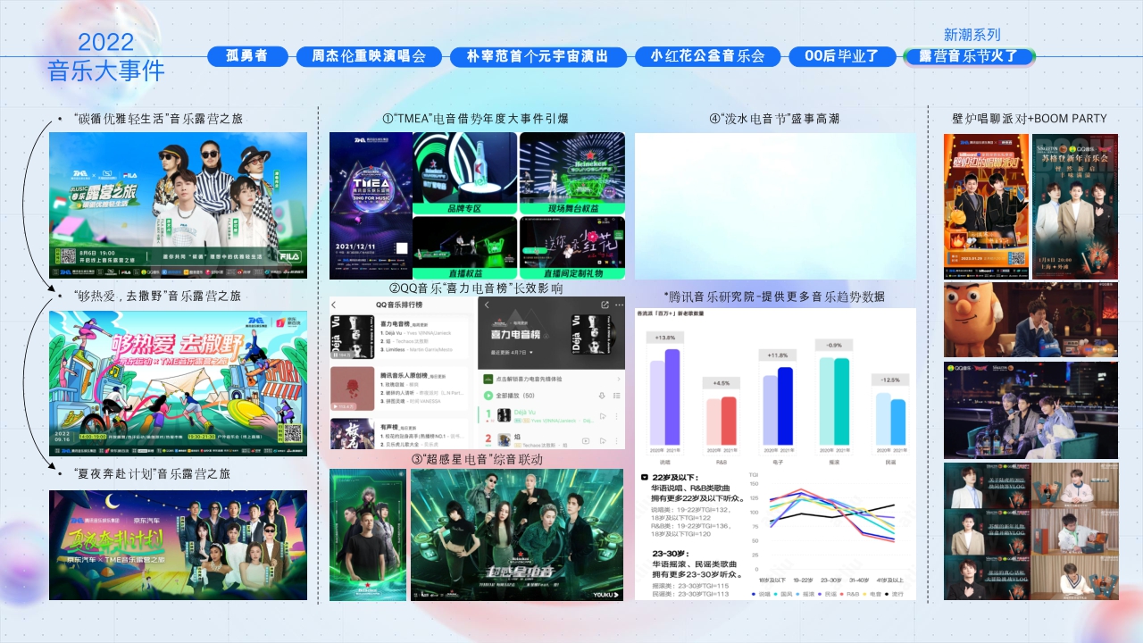Click the list sort icon in playlist header
Viewport: 1143px width, 643px height.
click(x=617, y=396)
